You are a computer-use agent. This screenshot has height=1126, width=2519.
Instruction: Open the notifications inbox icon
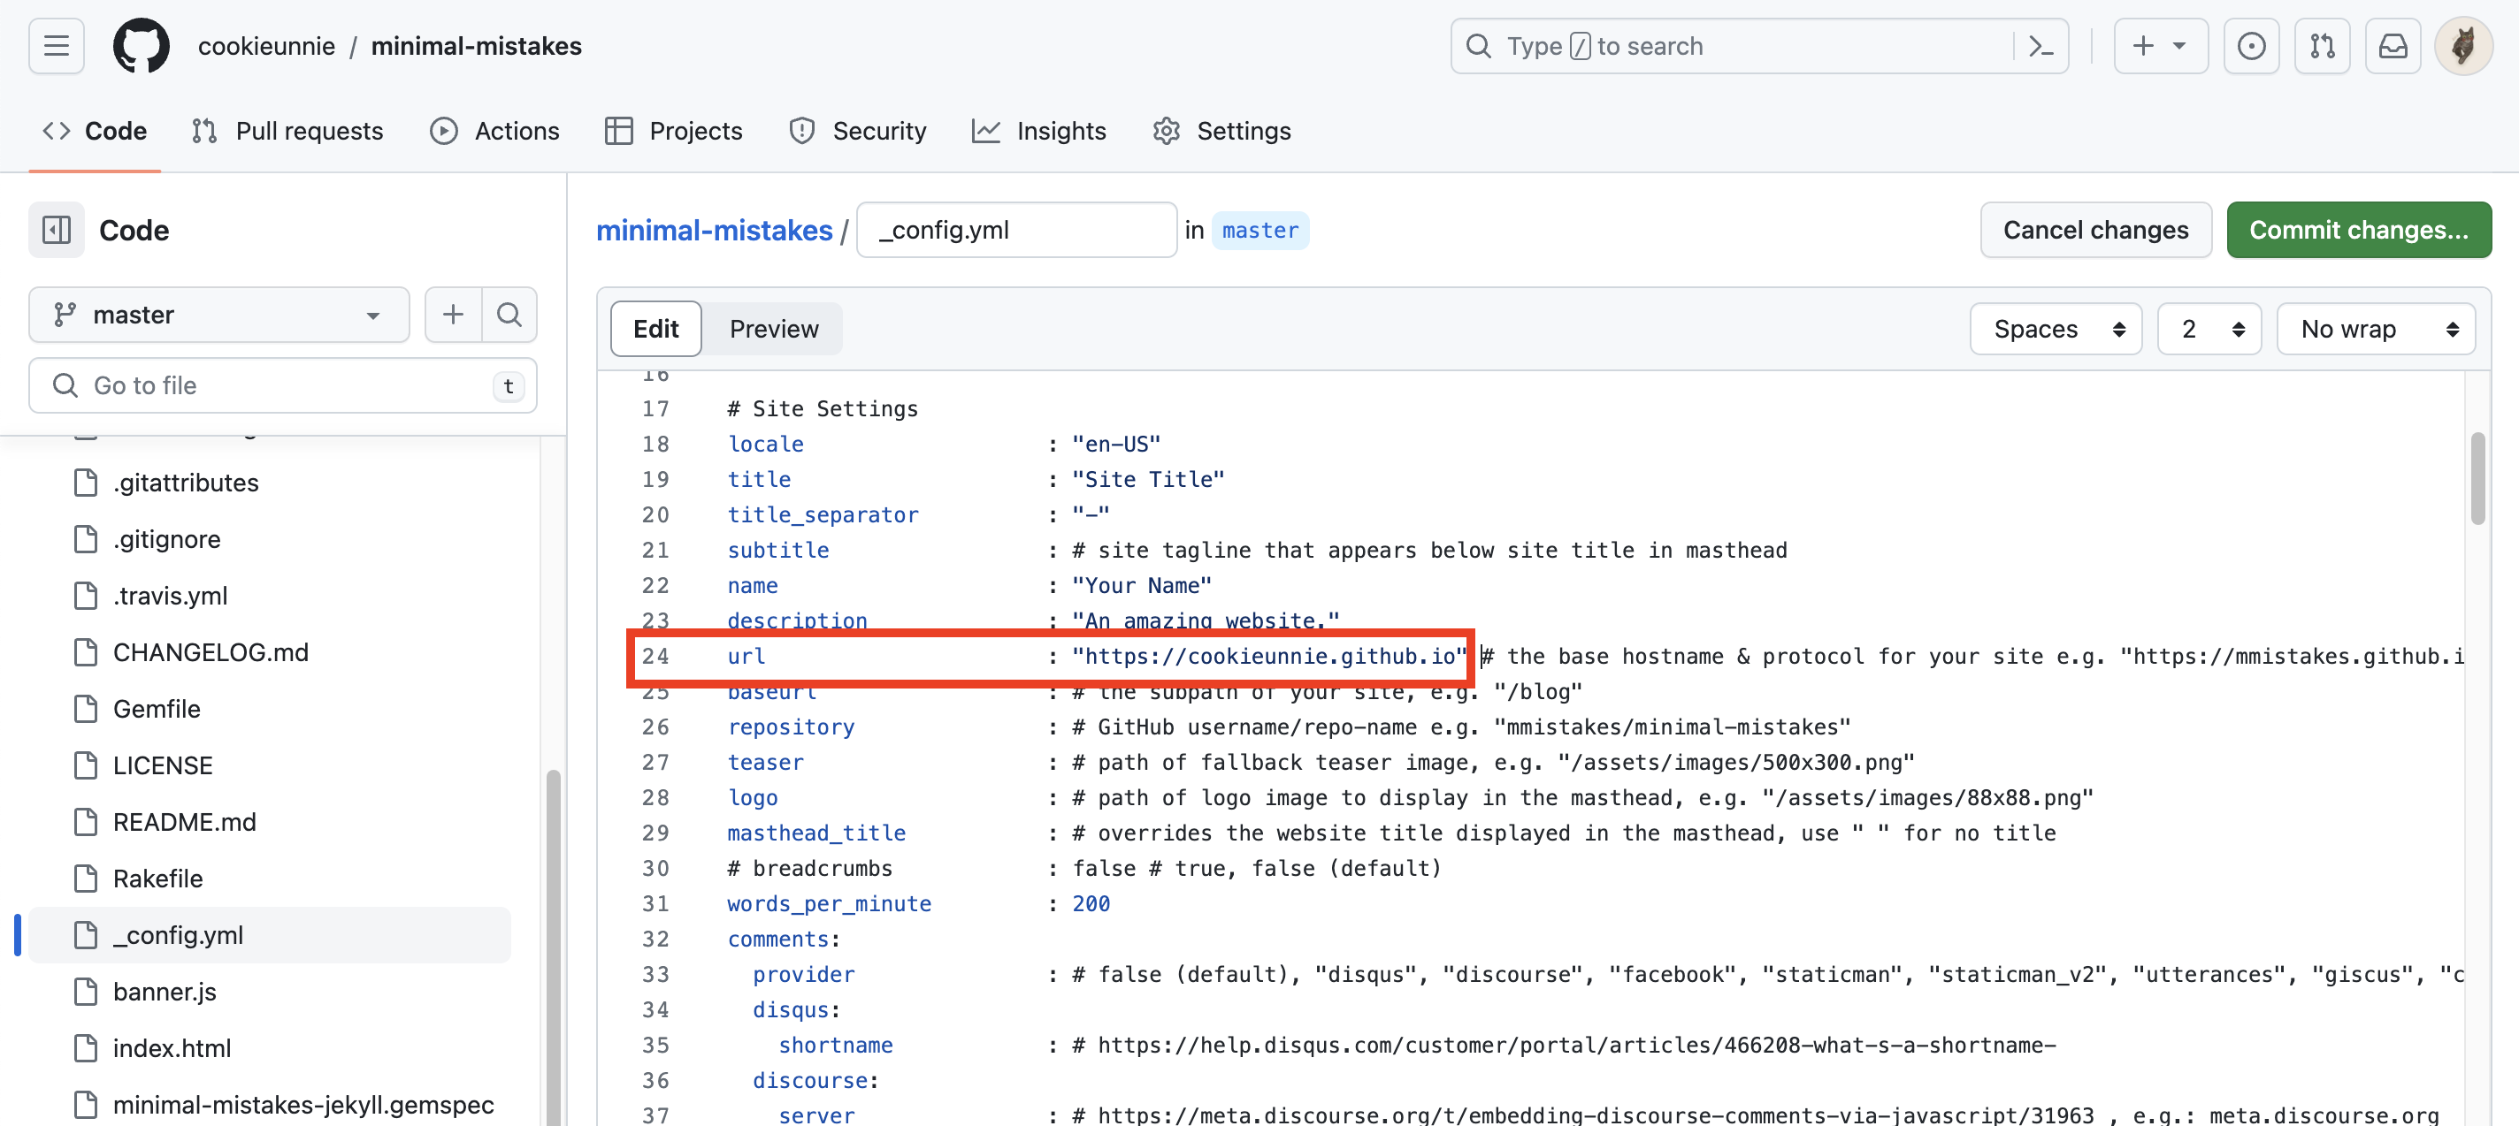click(2392, 46)
